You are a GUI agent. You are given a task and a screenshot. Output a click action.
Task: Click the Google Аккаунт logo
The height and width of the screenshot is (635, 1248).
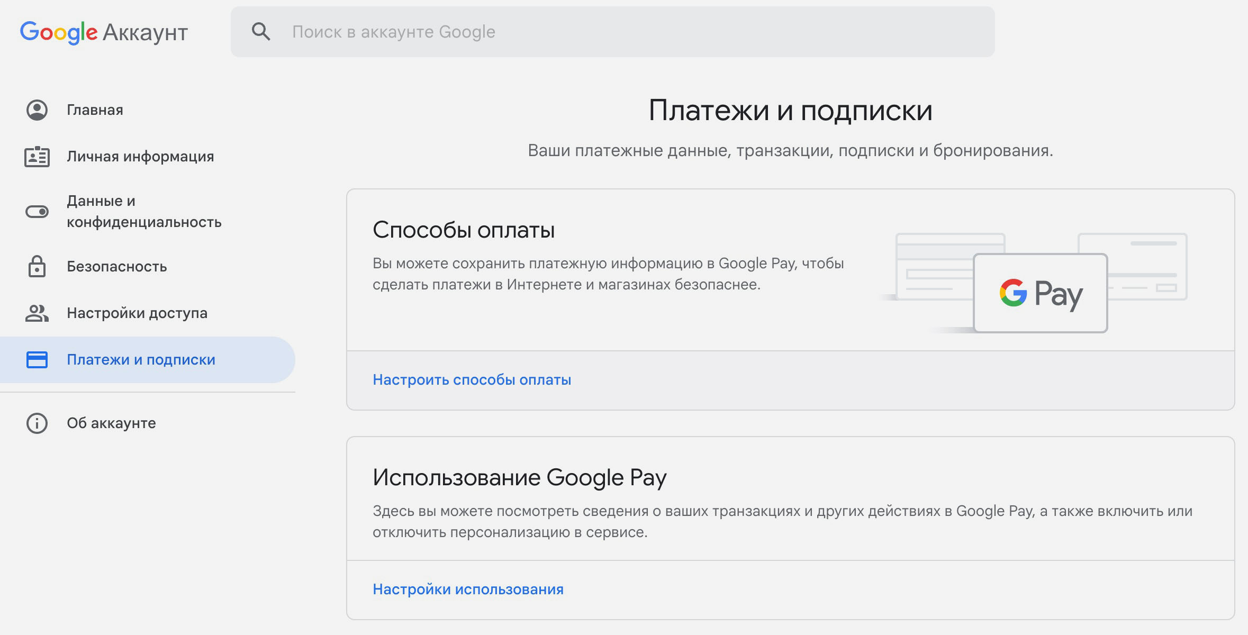click(104, 32)
